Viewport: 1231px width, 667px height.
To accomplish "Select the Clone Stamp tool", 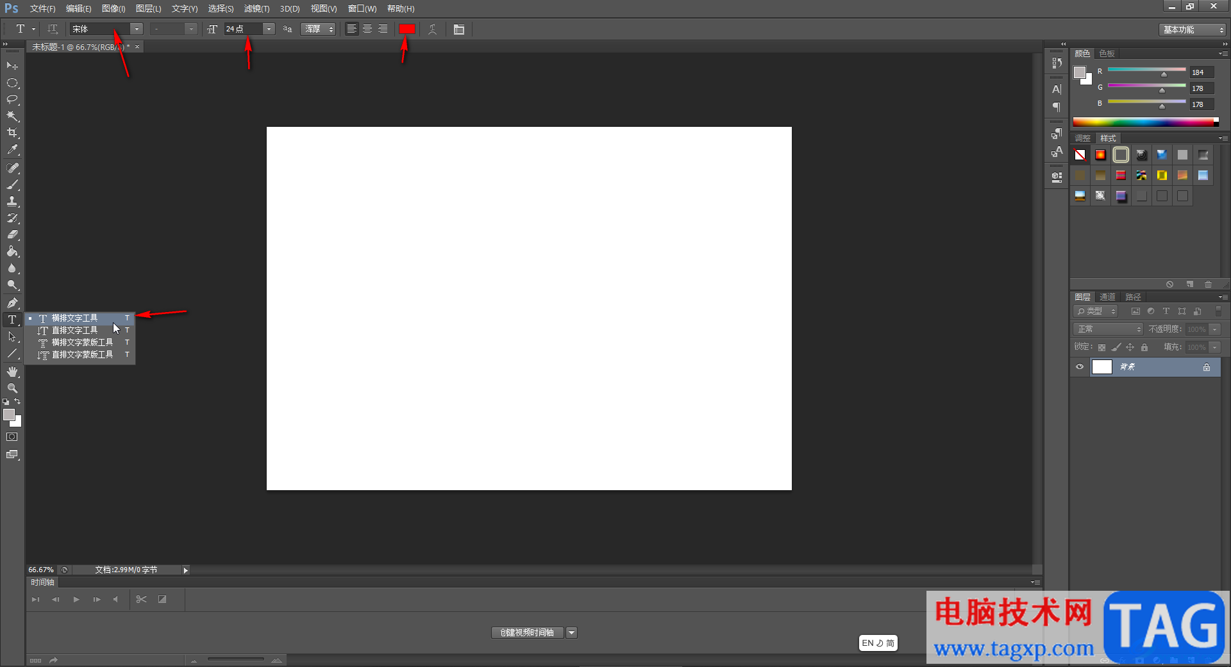I will click(12, 201).
